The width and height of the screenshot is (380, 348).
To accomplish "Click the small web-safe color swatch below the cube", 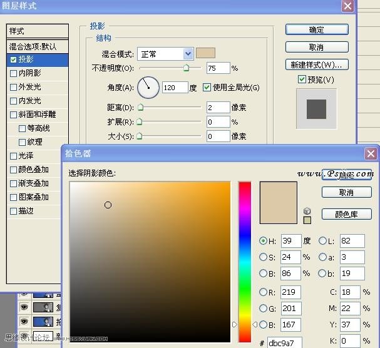I will click(307, 220).
